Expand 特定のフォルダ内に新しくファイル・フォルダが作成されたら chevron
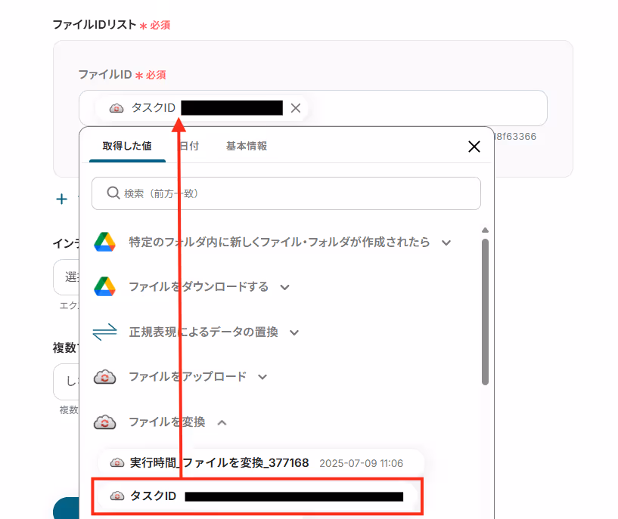618x519 pixels. (x=446, y=243)
